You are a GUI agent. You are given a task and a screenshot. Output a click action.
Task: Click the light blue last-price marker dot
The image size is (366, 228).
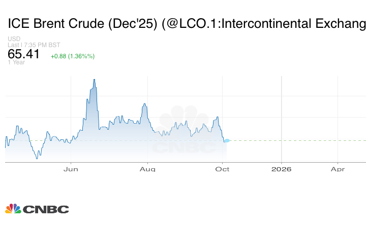coord(227,140)
